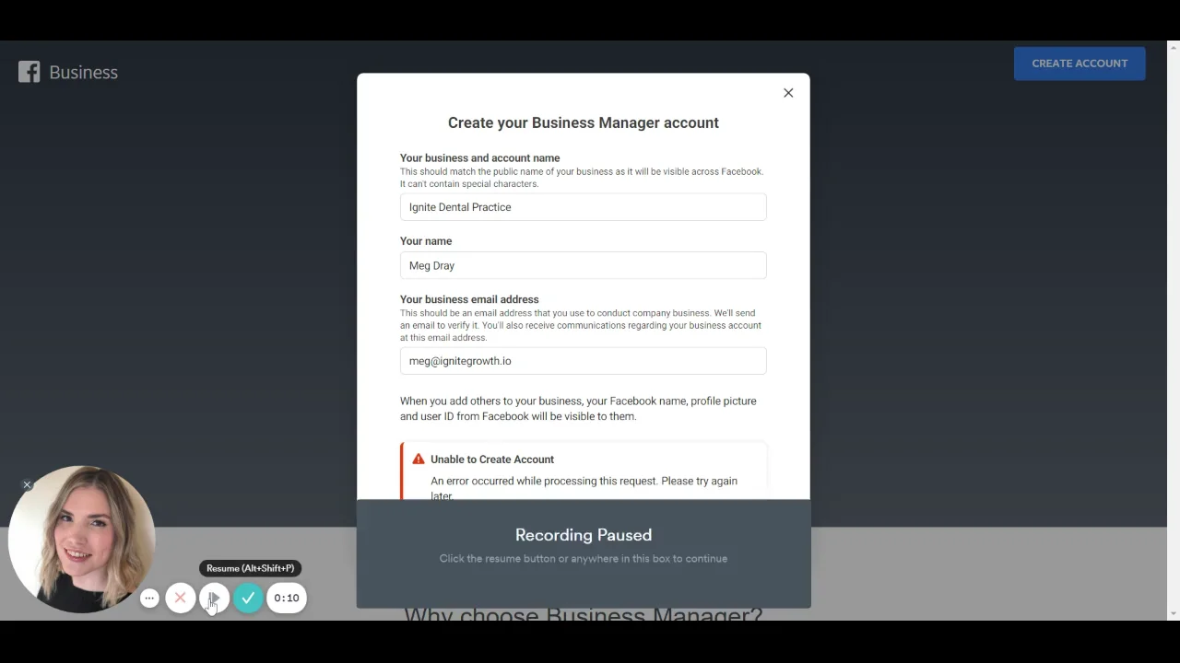Click the 'An error occurred' message text
1180x663 pixels.
click(x=584, y=488)
